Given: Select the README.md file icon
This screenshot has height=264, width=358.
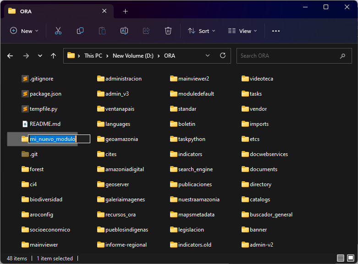Looking at the screenshot, I should [25, 124].
